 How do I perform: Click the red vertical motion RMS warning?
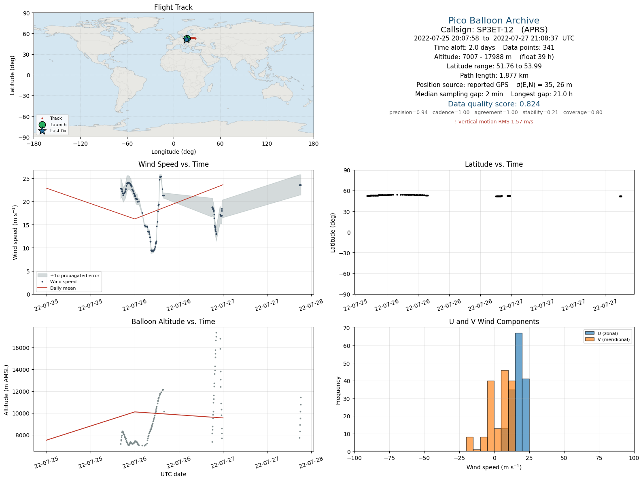(x=494, y=122)
